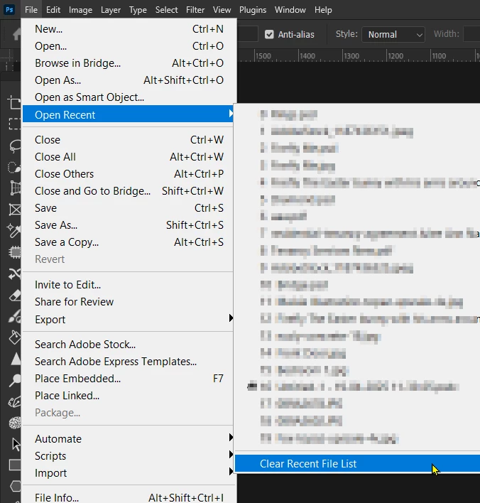Select the Content-Aware Move tool

pos(15,274)
